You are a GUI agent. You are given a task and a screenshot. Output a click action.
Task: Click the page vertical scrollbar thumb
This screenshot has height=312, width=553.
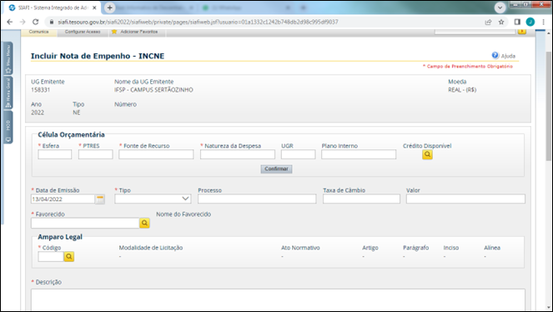pos(549,106)
